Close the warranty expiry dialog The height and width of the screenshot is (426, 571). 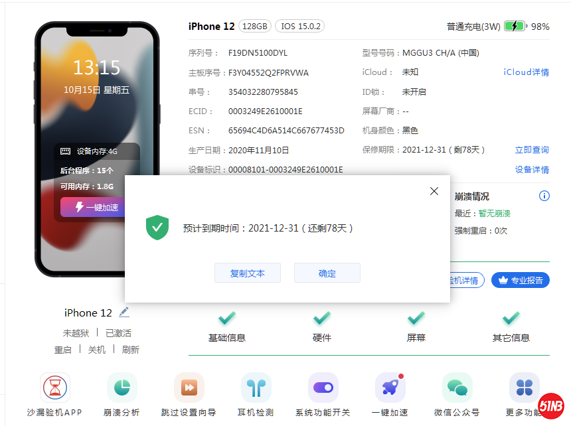[434, 191]
